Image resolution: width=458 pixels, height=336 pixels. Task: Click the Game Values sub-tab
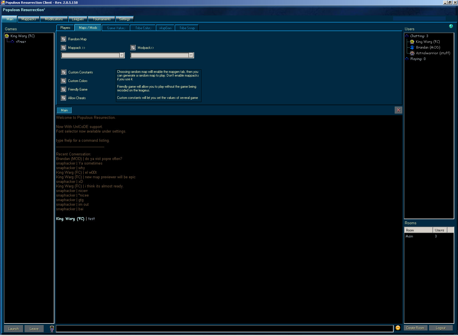116,28
